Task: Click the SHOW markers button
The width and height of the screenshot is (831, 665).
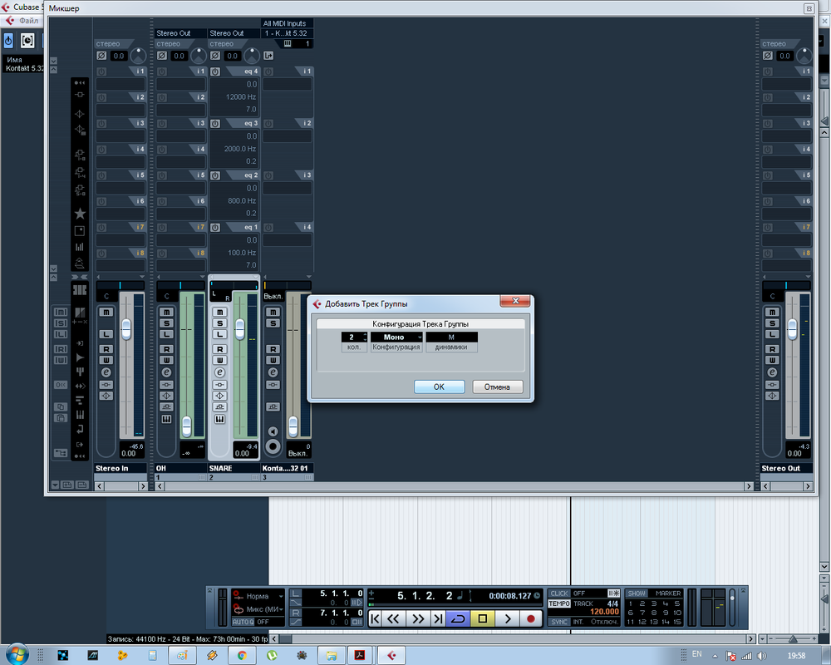Action: [637, 594]
